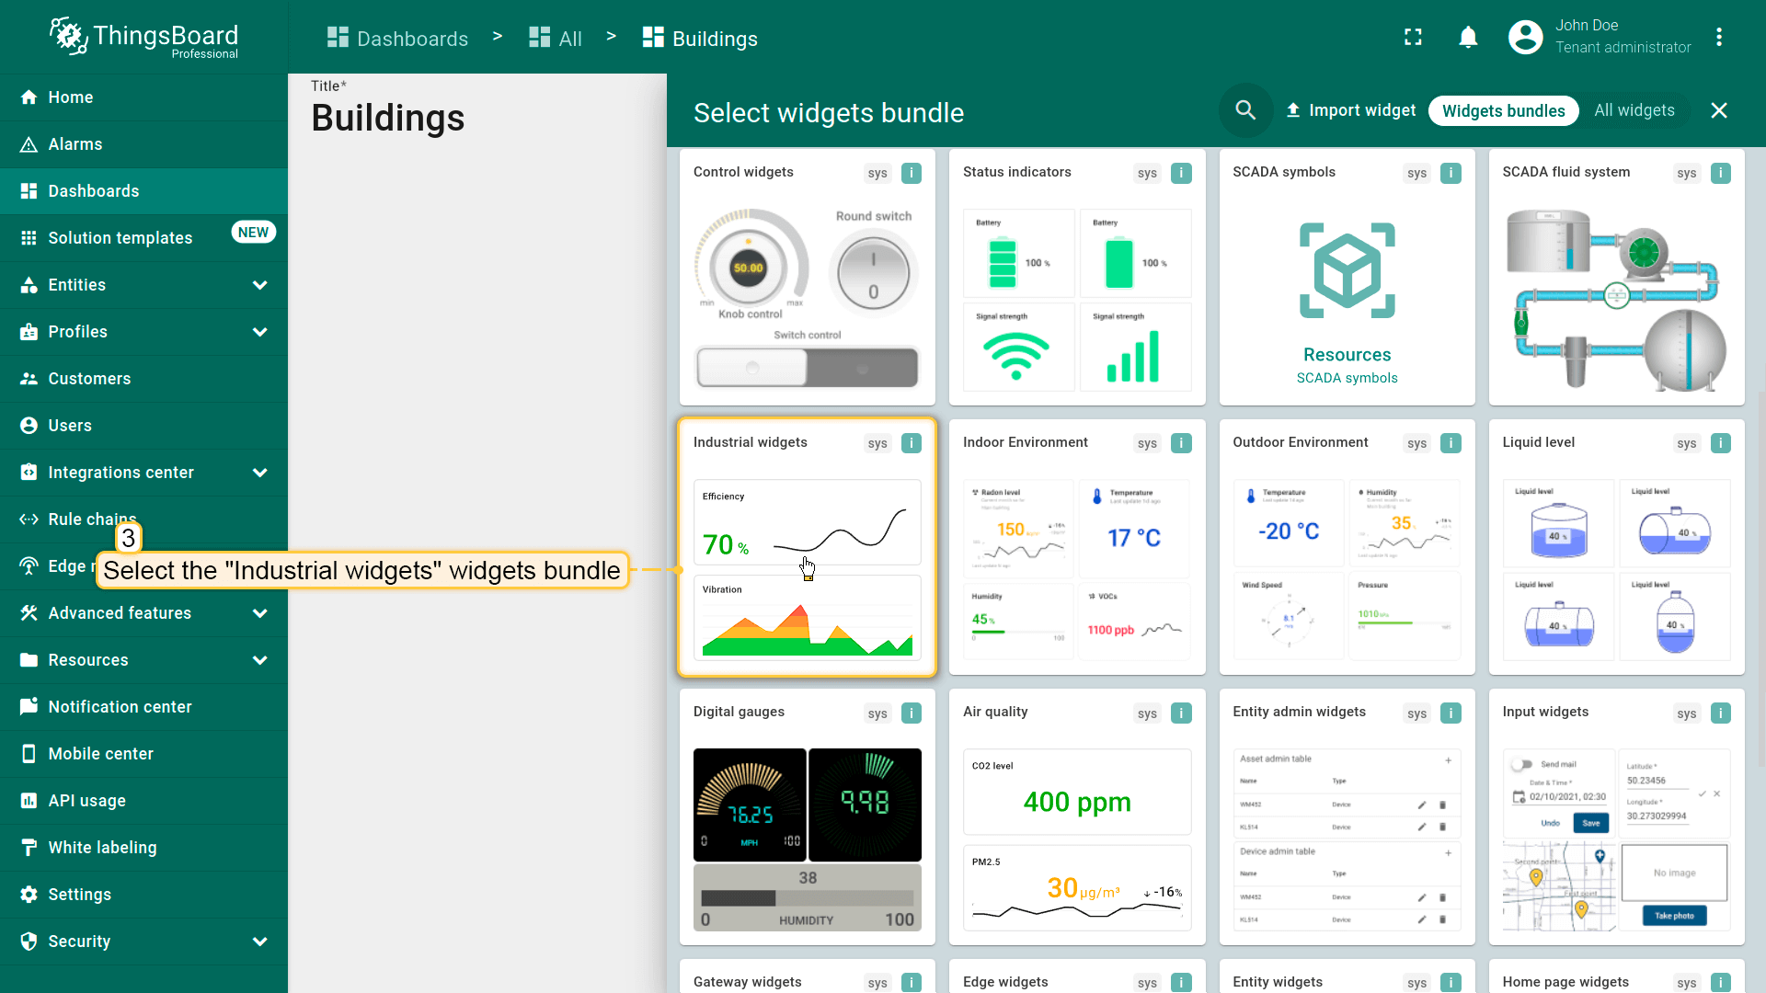This screenshot has height=993, width=1766.
Task: Open the notifications bell
Action: [1468, 38]
